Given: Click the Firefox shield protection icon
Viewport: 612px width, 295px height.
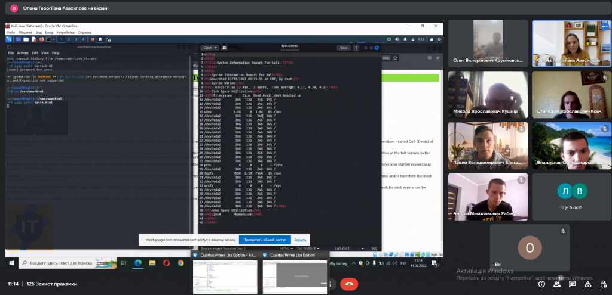Looking at the screenshot, I should [x=430, y=58].
